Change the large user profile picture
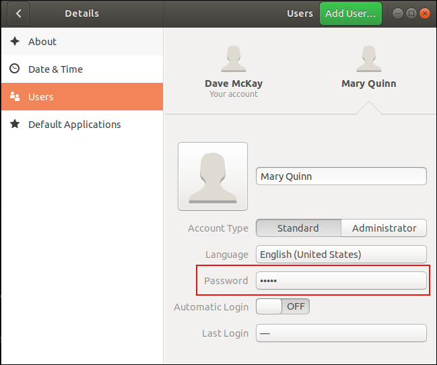 212,176
